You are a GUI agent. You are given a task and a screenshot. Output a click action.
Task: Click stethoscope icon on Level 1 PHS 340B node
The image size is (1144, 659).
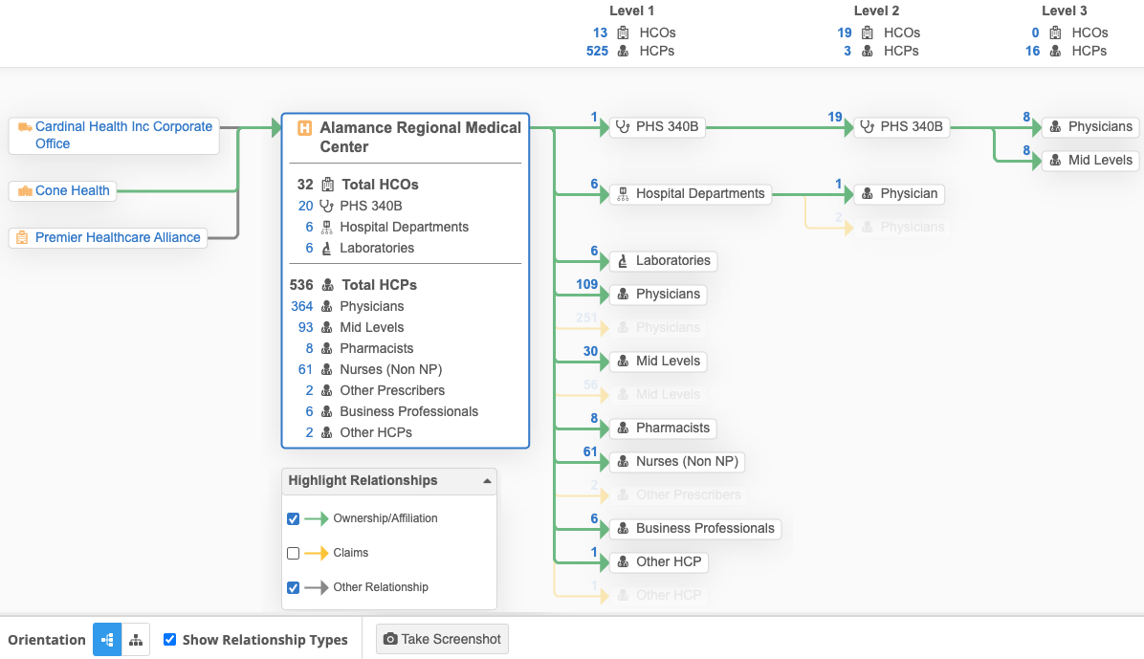(623, 127)
